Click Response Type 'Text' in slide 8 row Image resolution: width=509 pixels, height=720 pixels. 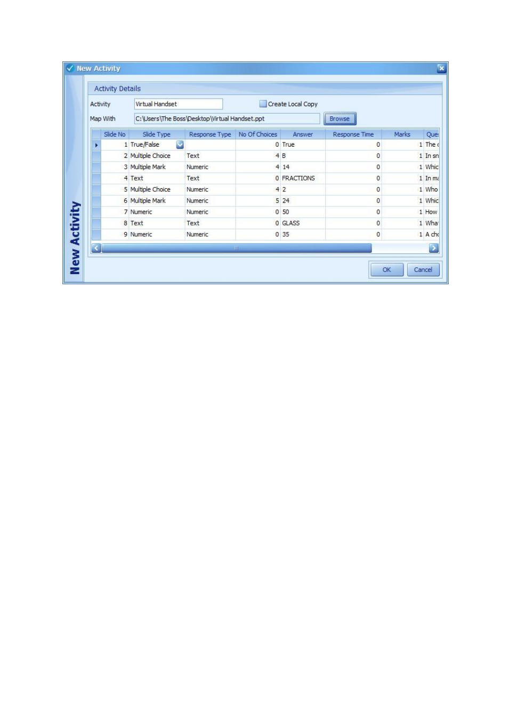click(x=210, y=223)
